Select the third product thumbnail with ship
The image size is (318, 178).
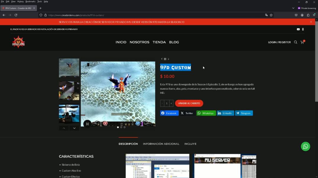point(69,113)
